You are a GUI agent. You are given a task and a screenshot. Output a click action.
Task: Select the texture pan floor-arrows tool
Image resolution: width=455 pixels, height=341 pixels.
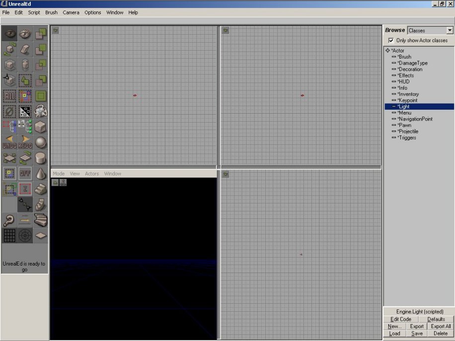pos(9,158)
